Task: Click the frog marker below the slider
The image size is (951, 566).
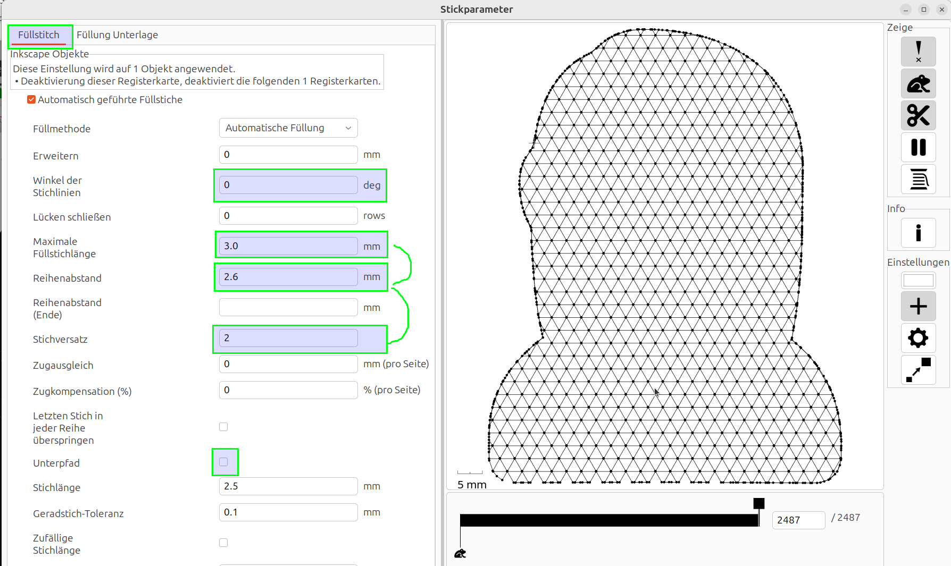Action: click(x=460, y=554)
